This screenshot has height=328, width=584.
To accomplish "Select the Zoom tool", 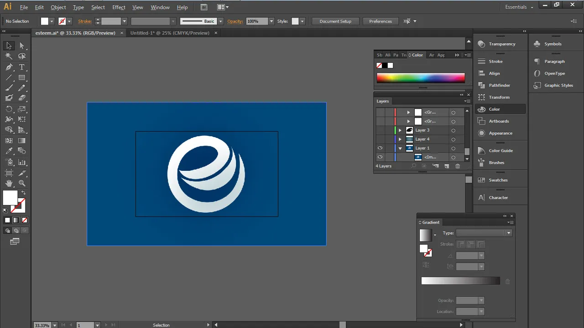I will pos(22,183).
